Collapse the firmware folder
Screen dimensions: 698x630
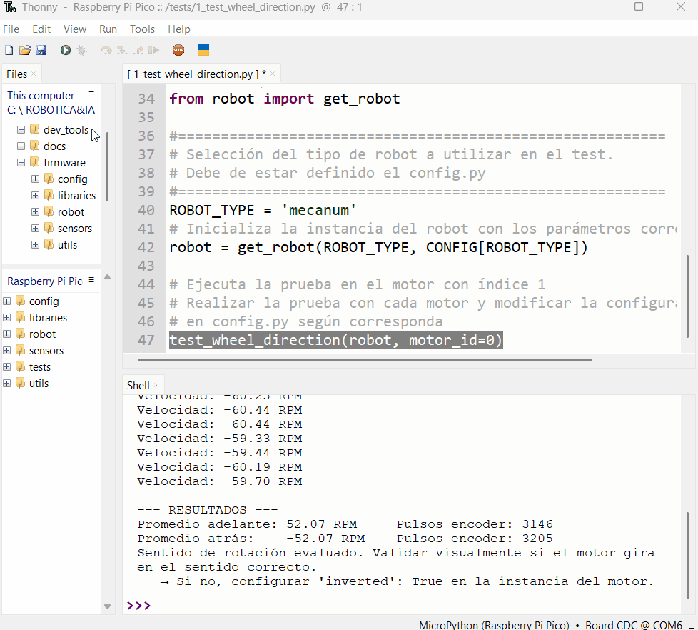click(21, 163)
